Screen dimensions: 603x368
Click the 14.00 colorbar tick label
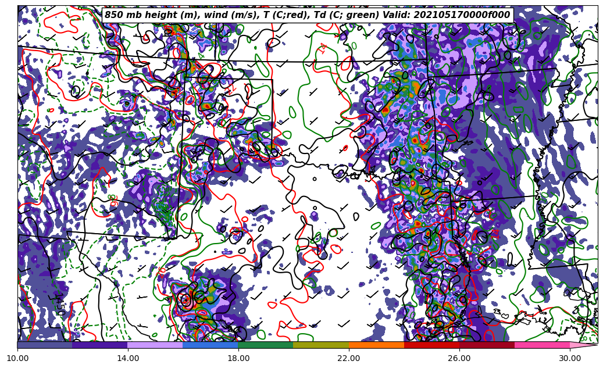point(128,359)
